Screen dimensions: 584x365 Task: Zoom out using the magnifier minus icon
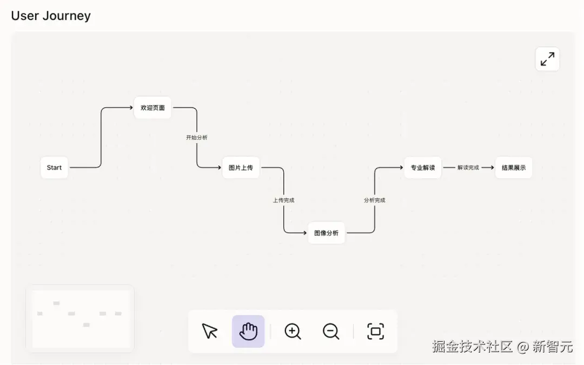(331, 332)
